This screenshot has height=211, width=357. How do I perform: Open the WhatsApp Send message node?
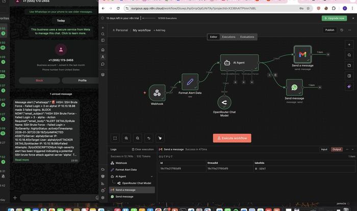pyautogui.click(x=294, y=87)
